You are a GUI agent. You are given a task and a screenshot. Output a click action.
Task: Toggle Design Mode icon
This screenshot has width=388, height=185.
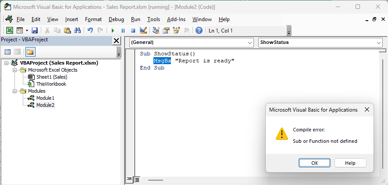(143, 30)
